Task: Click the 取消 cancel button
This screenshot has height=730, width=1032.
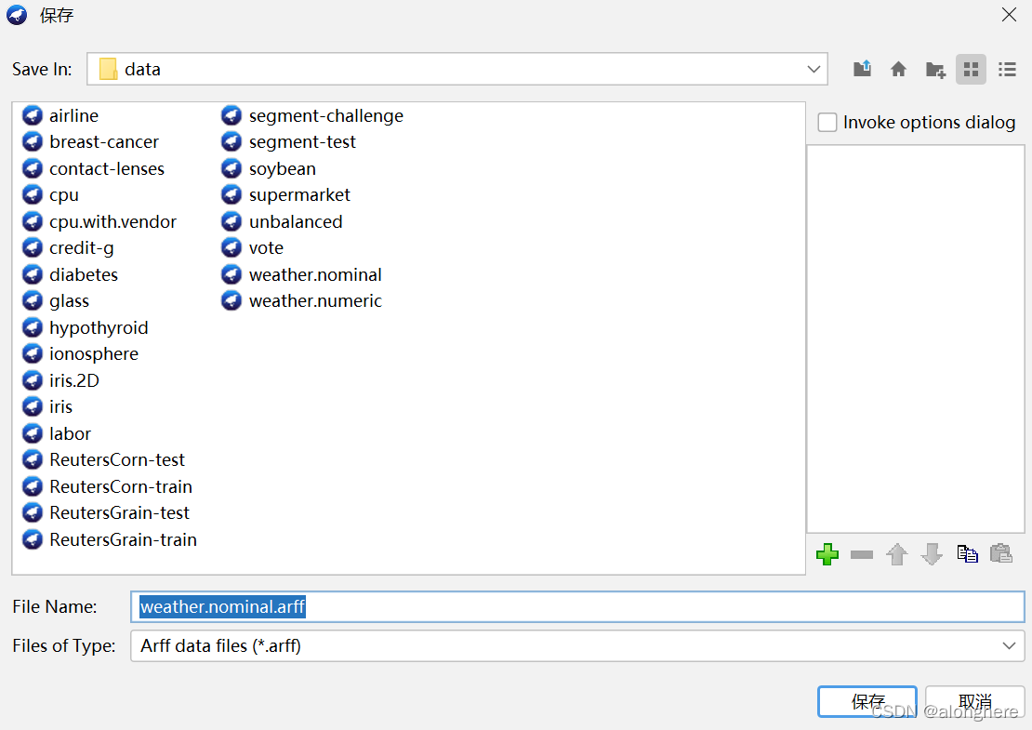Action: (x=974, y=701)
